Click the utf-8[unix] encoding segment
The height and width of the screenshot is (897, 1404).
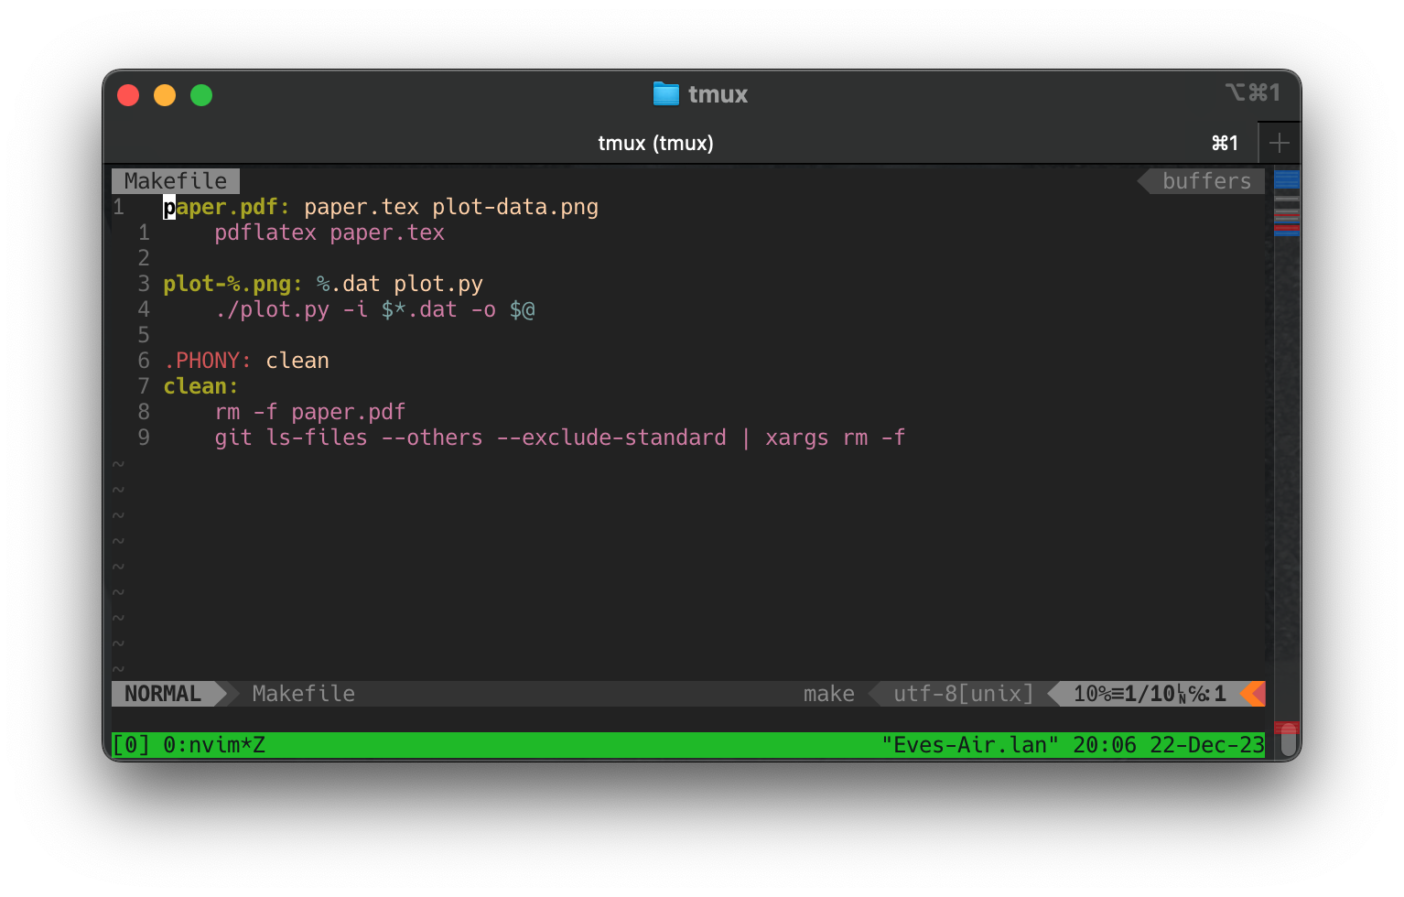959,693
